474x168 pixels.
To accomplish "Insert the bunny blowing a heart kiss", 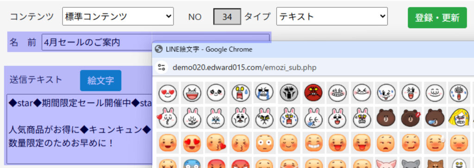I will (168, 118).
